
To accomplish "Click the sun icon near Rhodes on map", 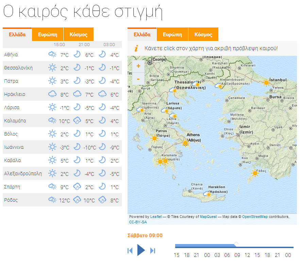I will coord(254,173).
